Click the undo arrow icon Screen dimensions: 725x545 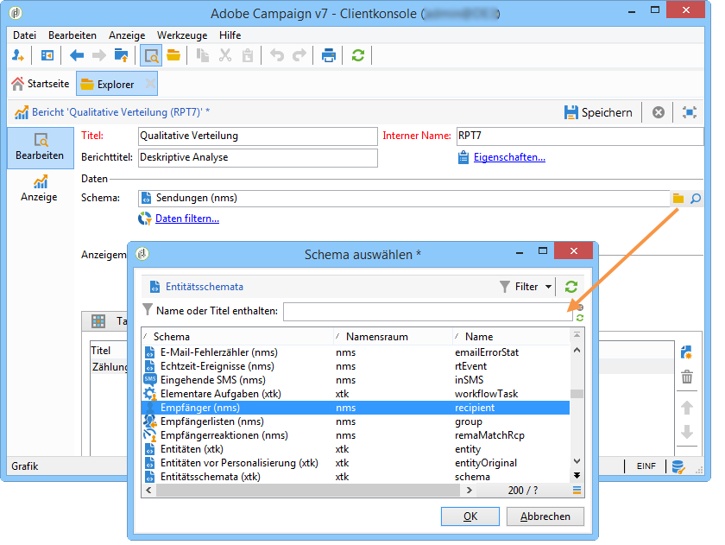click(277, 55)
